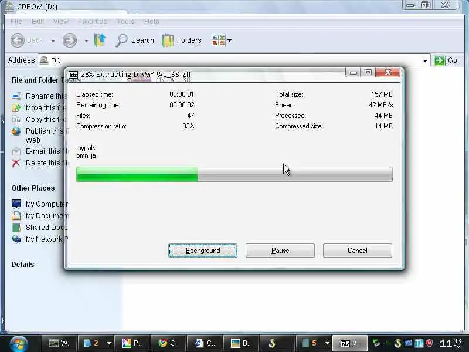
Task: Click the My Computer monitor icon
Action: coord(16,204)
